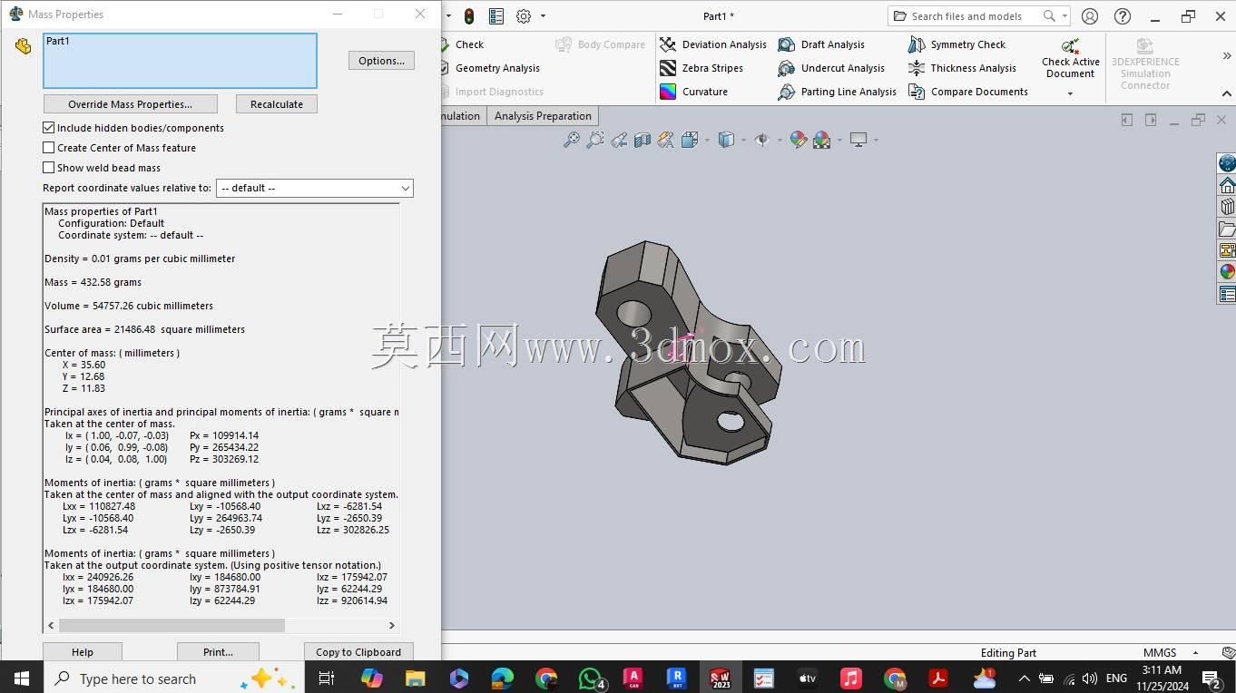This screenshot has width=1236, height=693.
Task: Expand ribbon overflow double chevron
Action: click(1227, 56)
